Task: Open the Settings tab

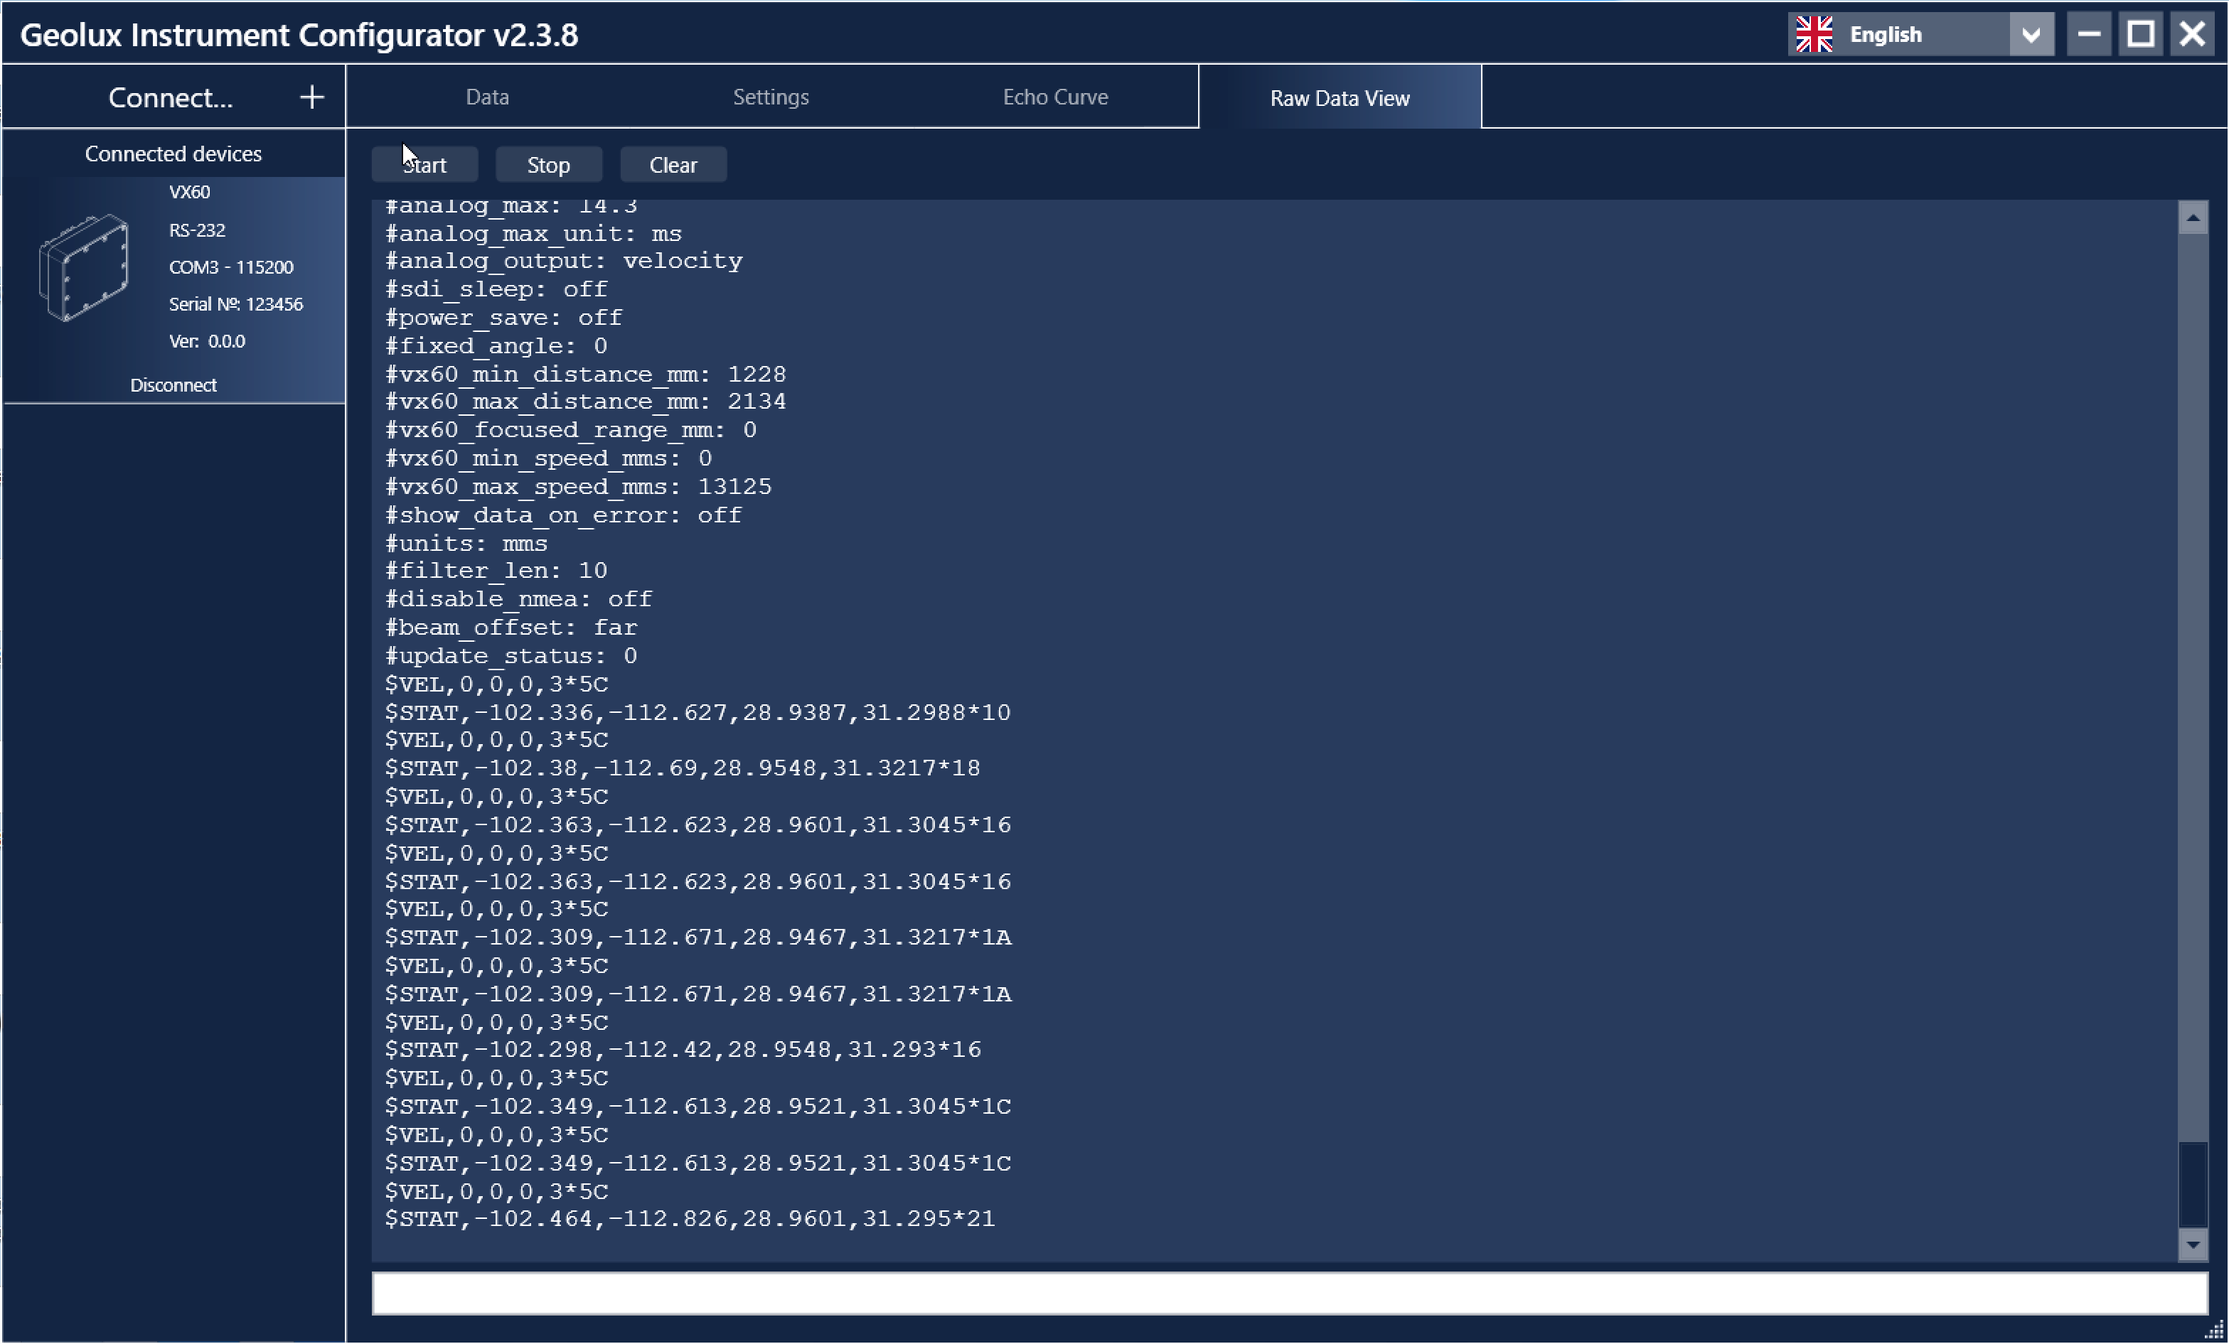Action: [771, 97]
